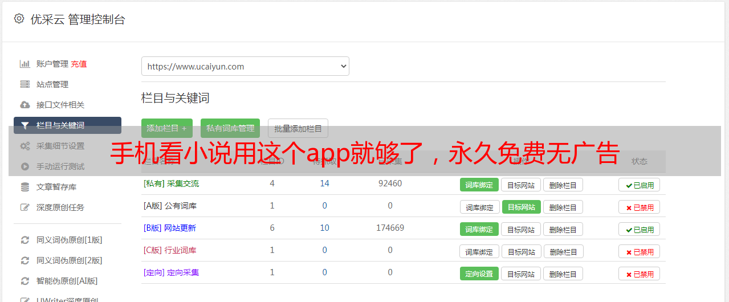Click the 添加栏目 + button
This screenshot has height=302, width=729.
pos(167,128)
